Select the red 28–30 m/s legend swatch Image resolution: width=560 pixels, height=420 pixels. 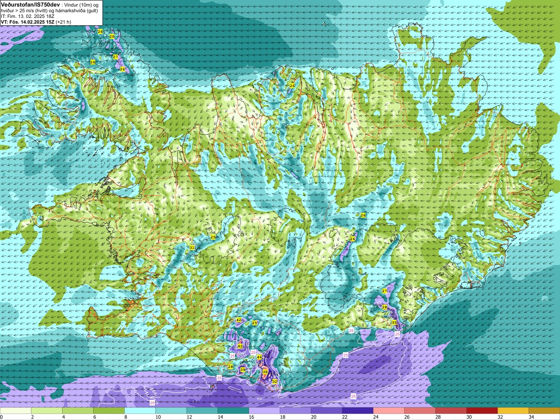coord(451,411)
